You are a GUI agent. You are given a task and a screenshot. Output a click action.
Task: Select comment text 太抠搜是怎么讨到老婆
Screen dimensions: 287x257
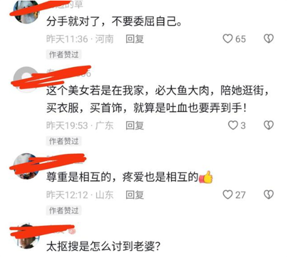(x=103, y=246)
